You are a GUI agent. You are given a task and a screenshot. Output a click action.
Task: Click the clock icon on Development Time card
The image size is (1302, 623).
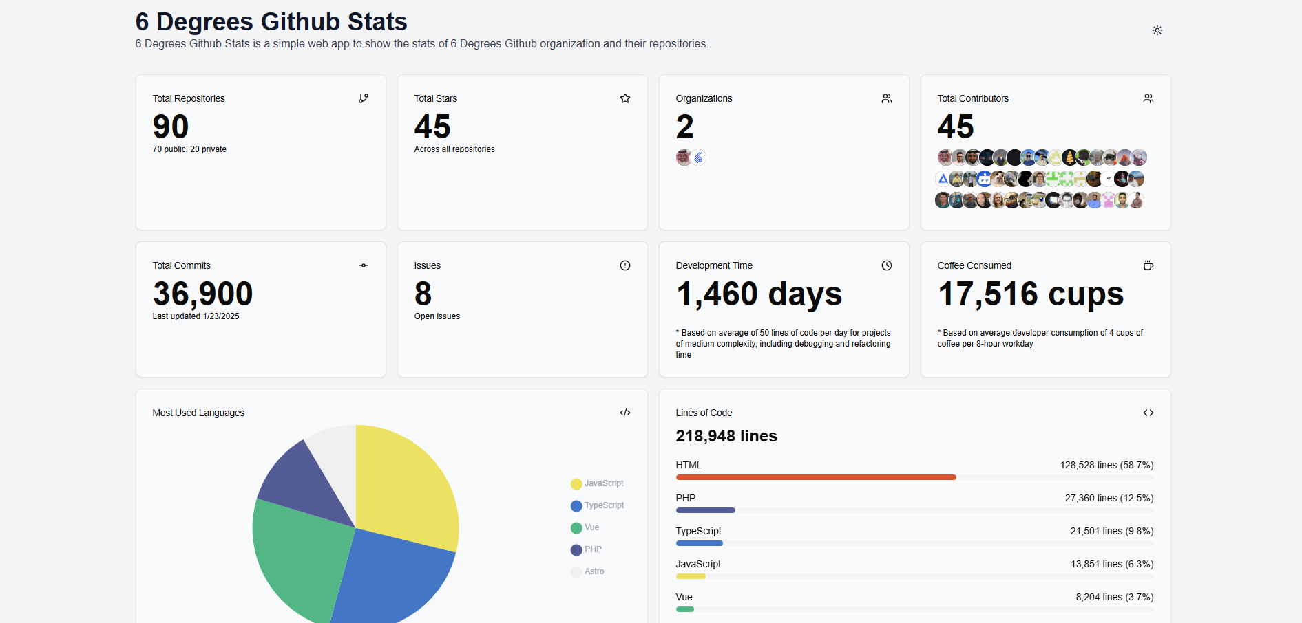(887, 265)
